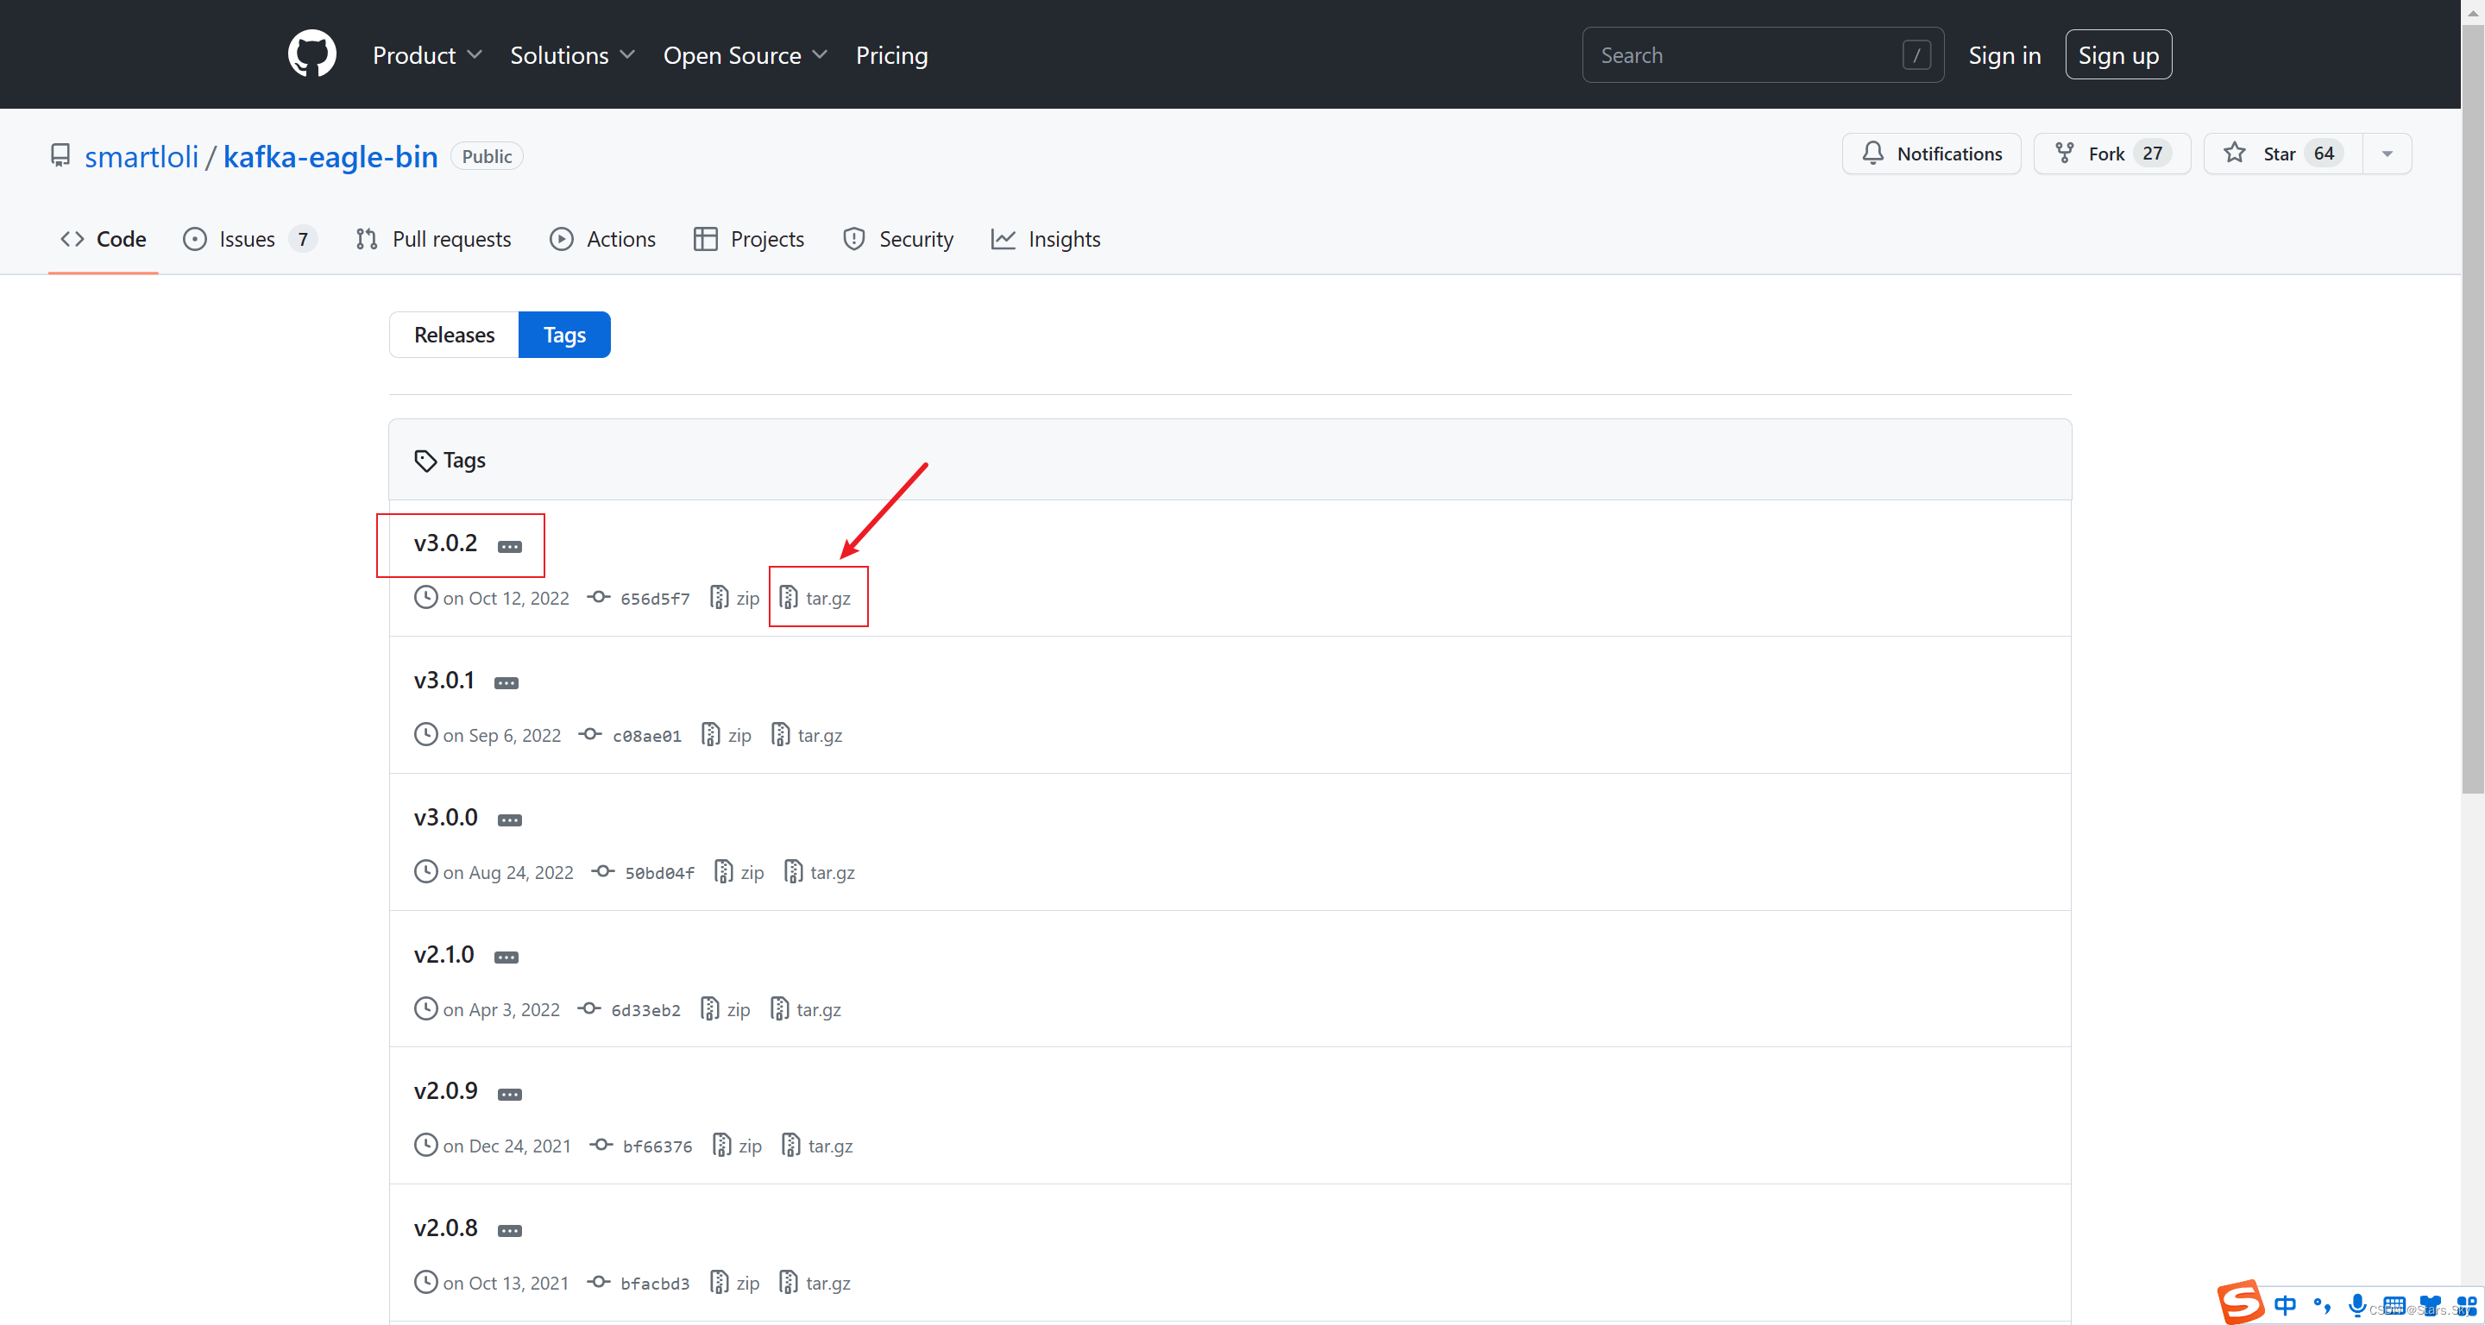Expand the Product menu
The width and height of the screenshot is (2485, 1325).
coord(427,55)
